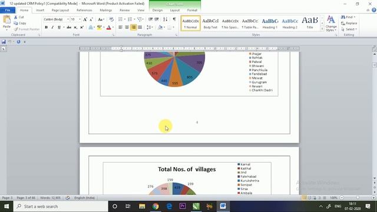Click the Replace button
Viewport: 377px width, 212px height.
[x=349, y=23]
